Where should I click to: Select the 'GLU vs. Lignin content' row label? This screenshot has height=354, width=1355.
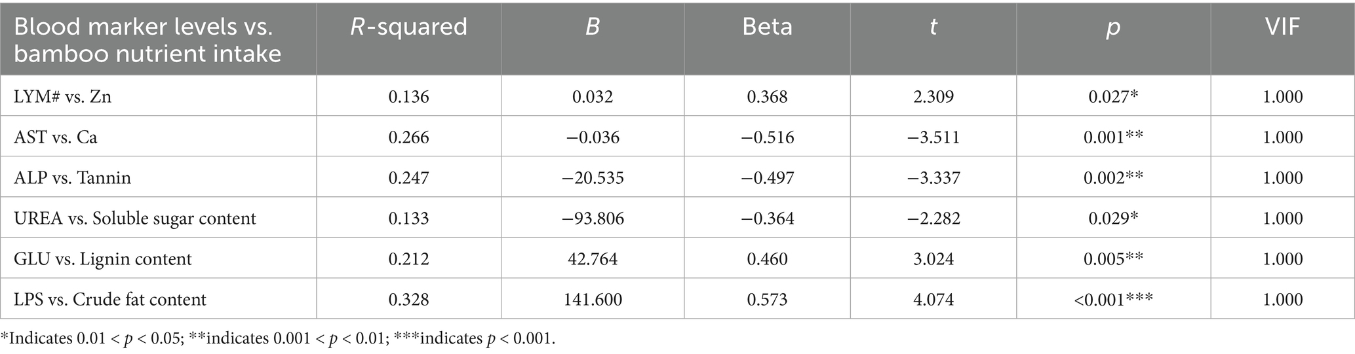click(x=103, y=259)
